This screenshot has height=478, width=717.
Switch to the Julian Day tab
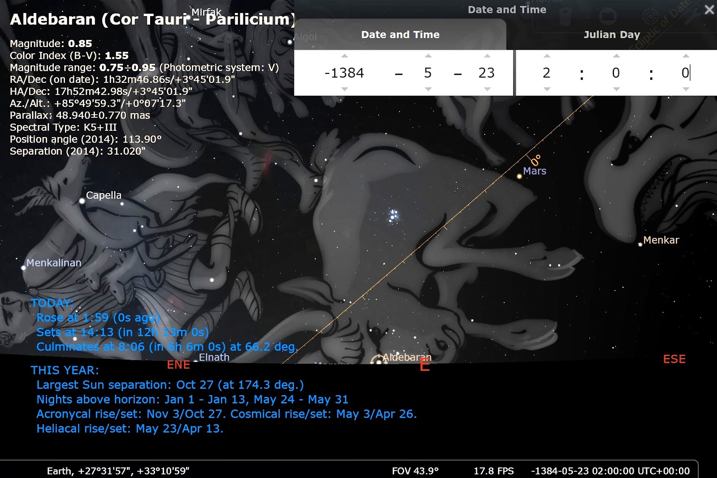[612, 34]
